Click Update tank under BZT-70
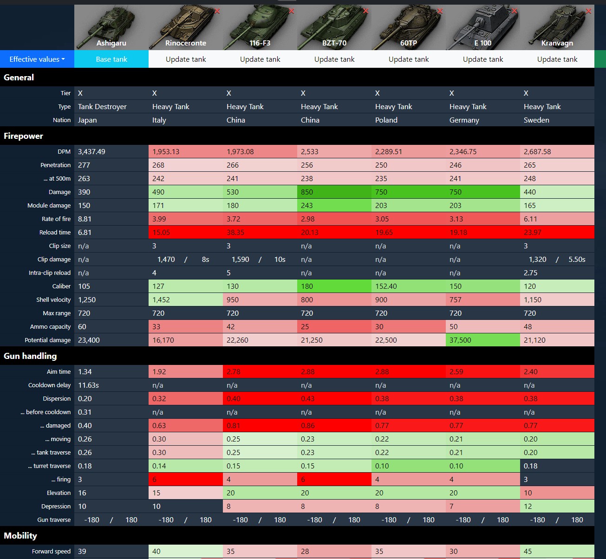 point(334,59)
